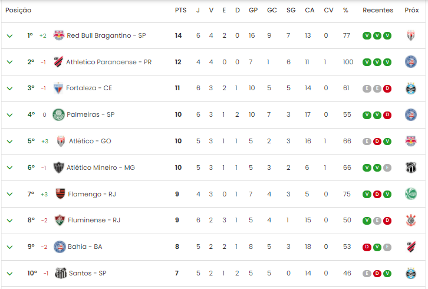Viewport: 428px width, 289px height.
Task: Click the Posição column header
Action: (18, 11)
